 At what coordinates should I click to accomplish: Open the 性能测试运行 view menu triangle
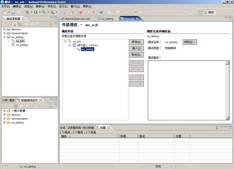(56, 105)
